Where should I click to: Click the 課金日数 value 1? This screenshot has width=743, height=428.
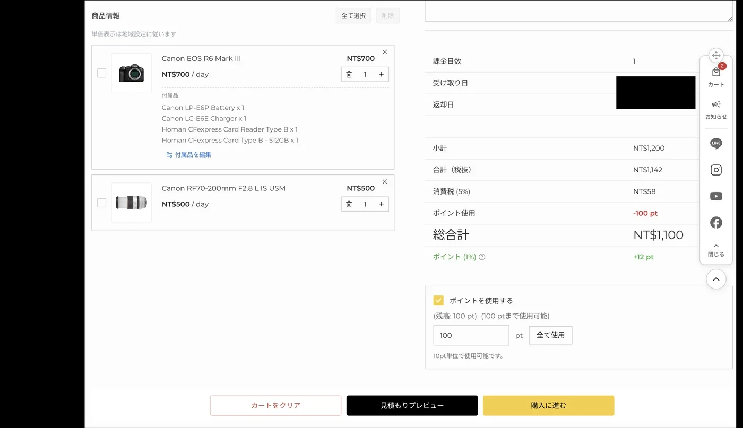point(634,62)
